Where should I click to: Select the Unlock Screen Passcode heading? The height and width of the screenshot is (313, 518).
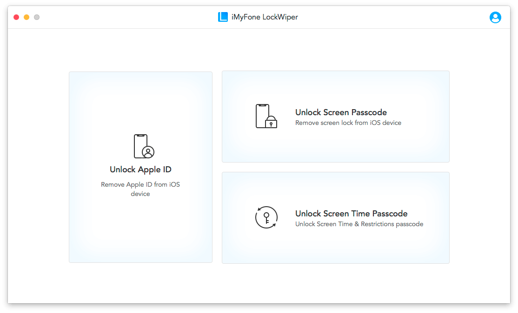341,112
